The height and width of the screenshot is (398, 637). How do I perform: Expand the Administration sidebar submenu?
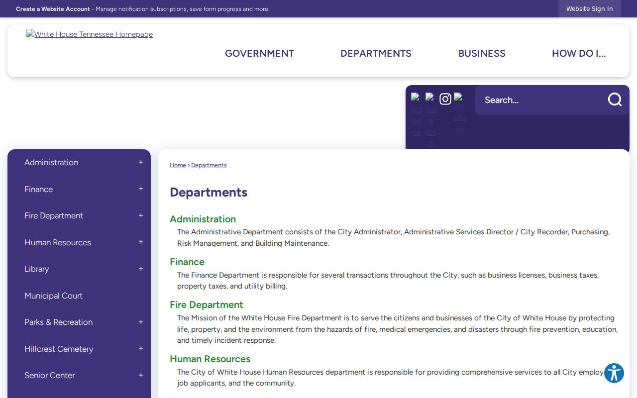141,162
